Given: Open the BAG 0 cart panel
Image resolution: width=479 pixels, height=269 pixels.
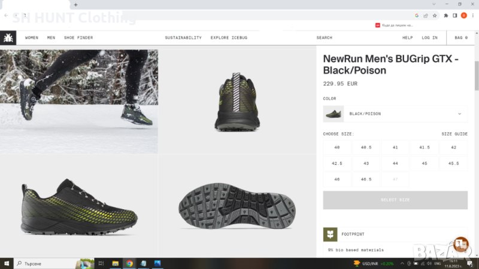Looking at the screenshot, I should [x=461, y=38].
